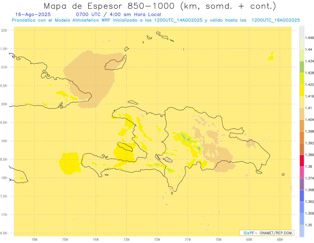
Task: Select the date '16-Ago-2025'
Action: 33,15
